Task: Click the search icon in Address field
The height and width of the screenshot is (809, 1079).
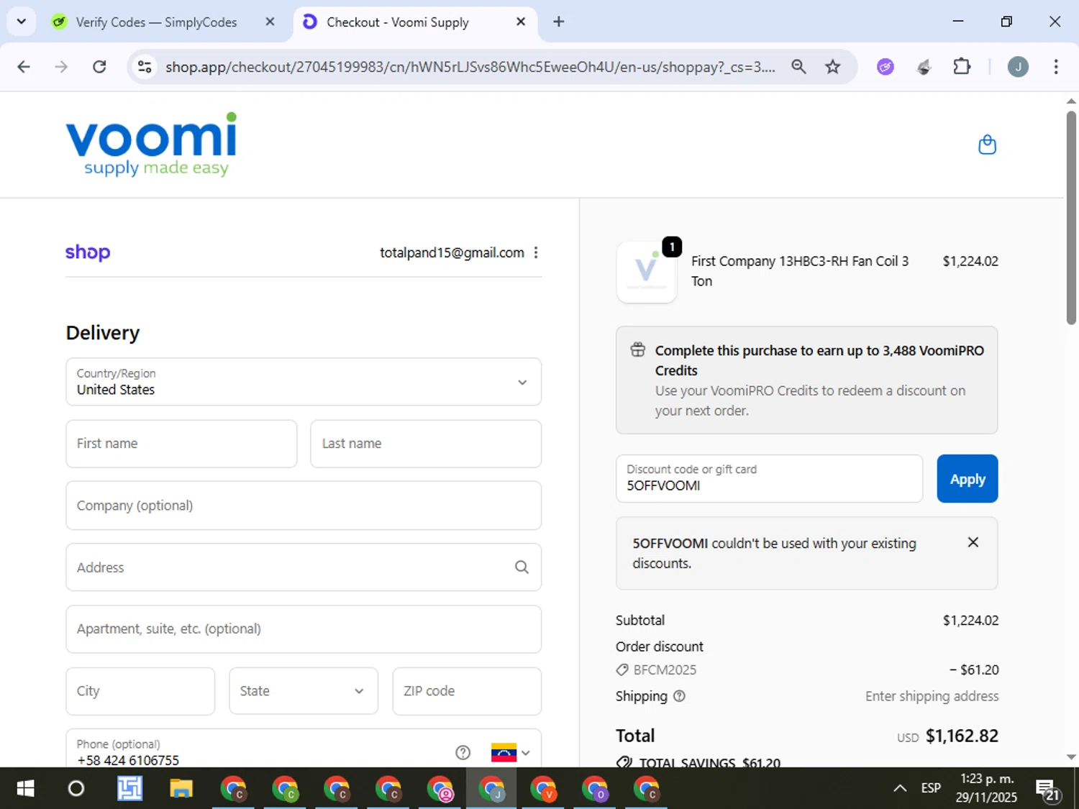Action: pyautogui.click(x=522, y=567)
